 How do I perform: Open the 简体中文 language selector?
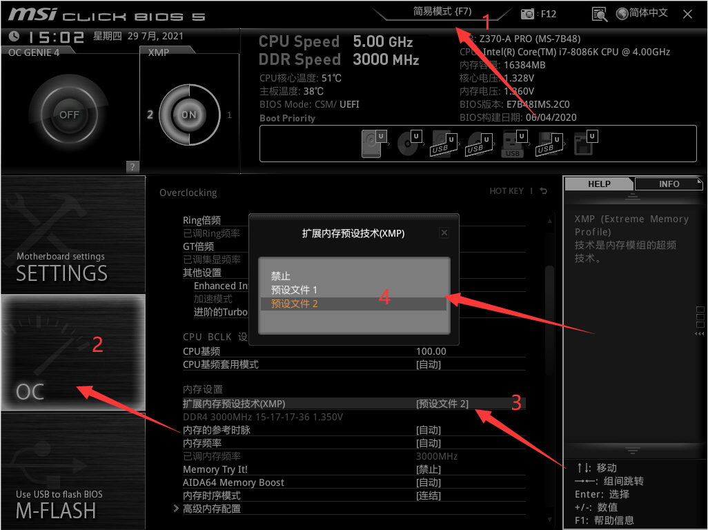coord(642,13)
